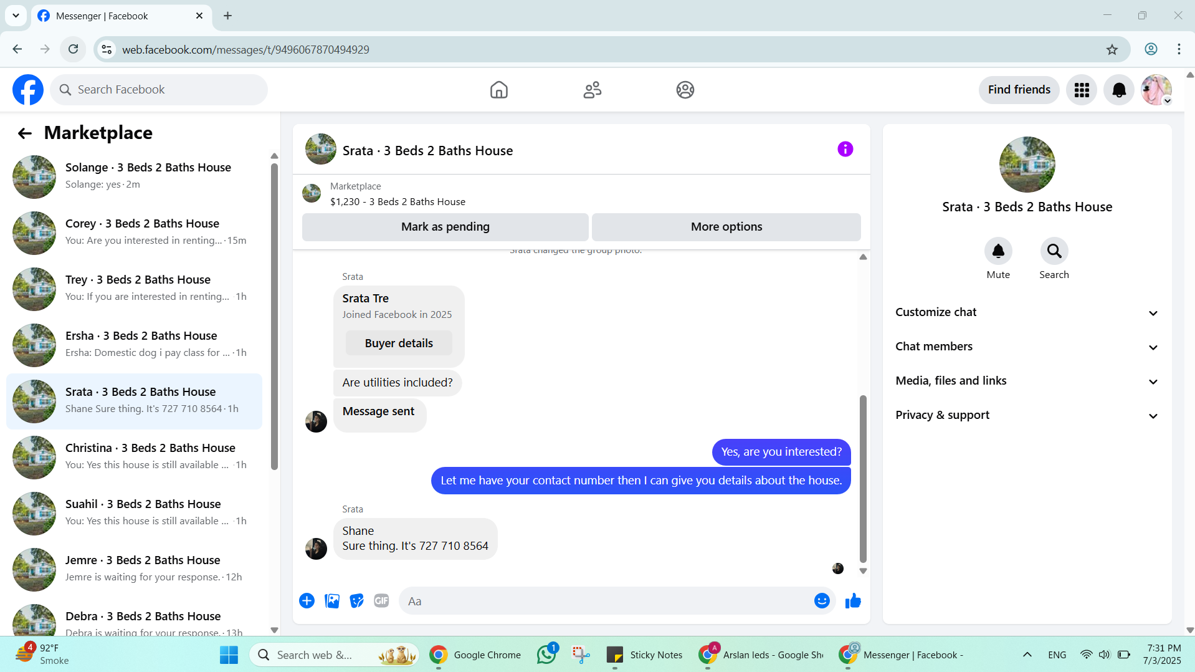This screenshot has width=1195, height=672.
Task: Reload the page
Action: [74, 49]
